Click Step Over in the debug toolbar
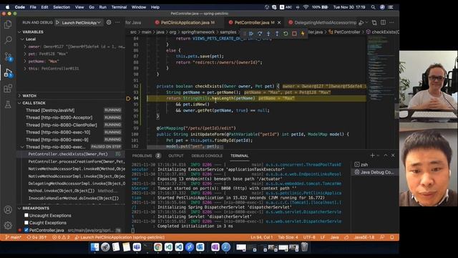Image resolution: width=458 pixels, height=258 pixels. click(x=260, y=34)
